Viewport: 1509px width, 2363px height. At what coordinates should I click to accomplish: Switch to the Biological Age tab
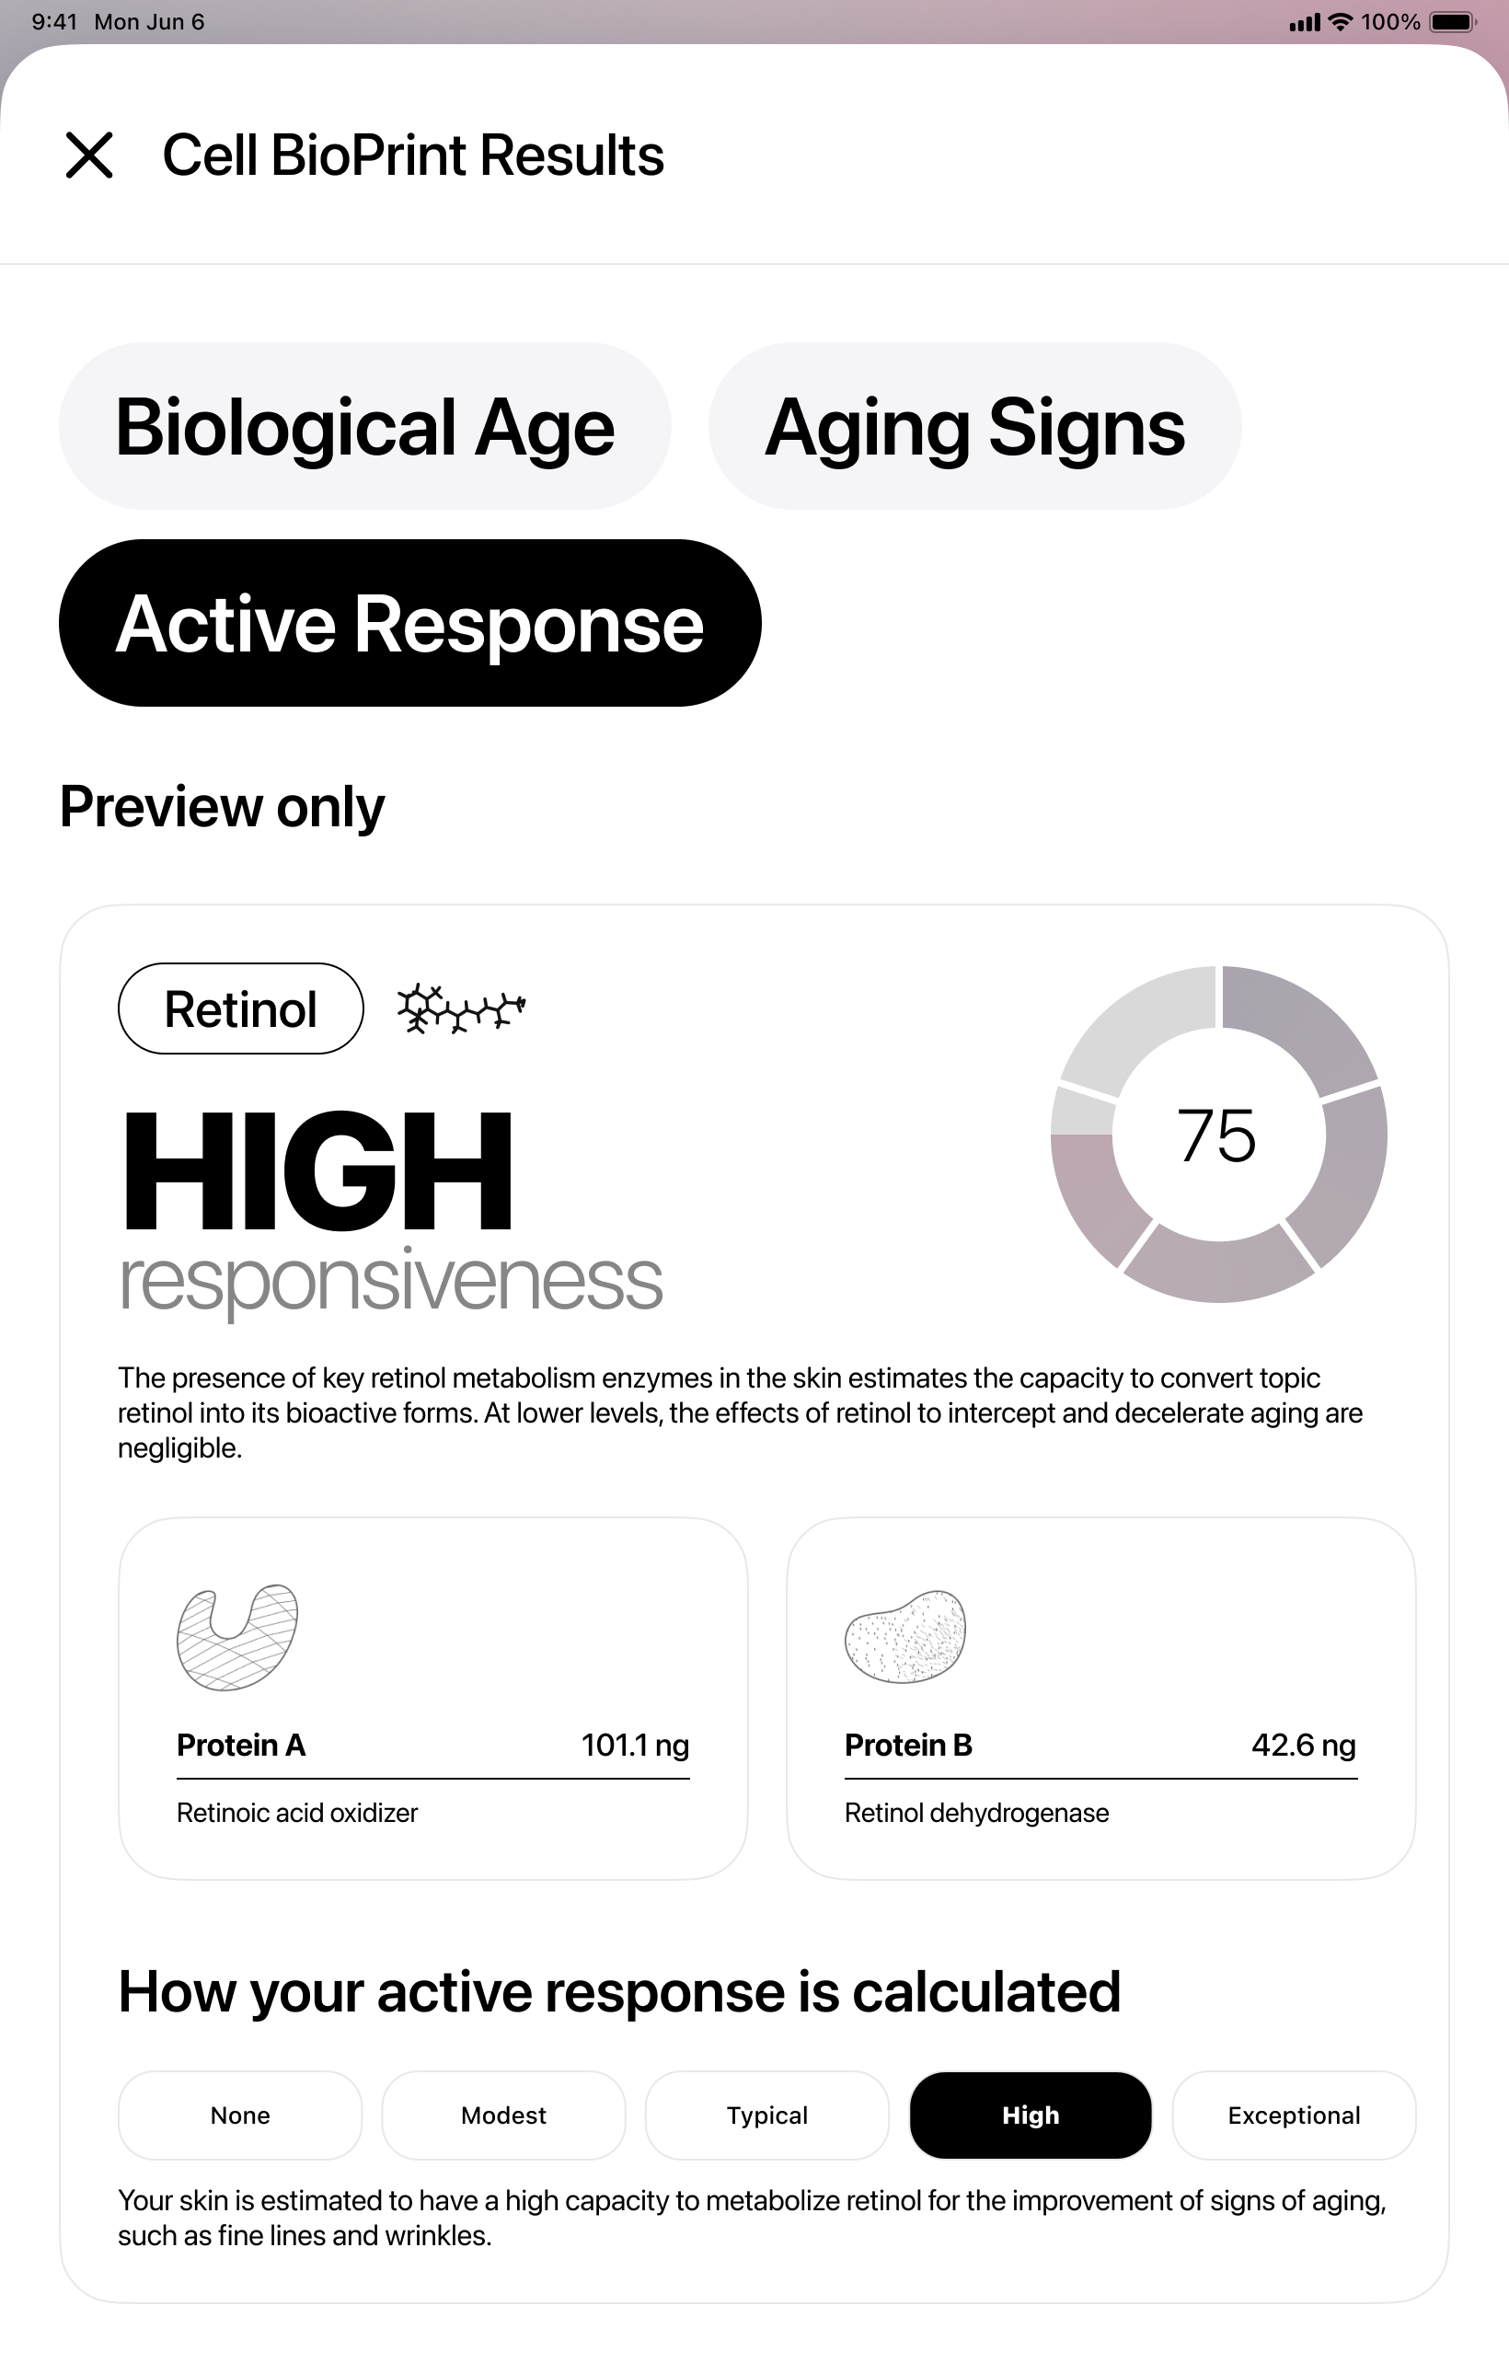point(365,426)
